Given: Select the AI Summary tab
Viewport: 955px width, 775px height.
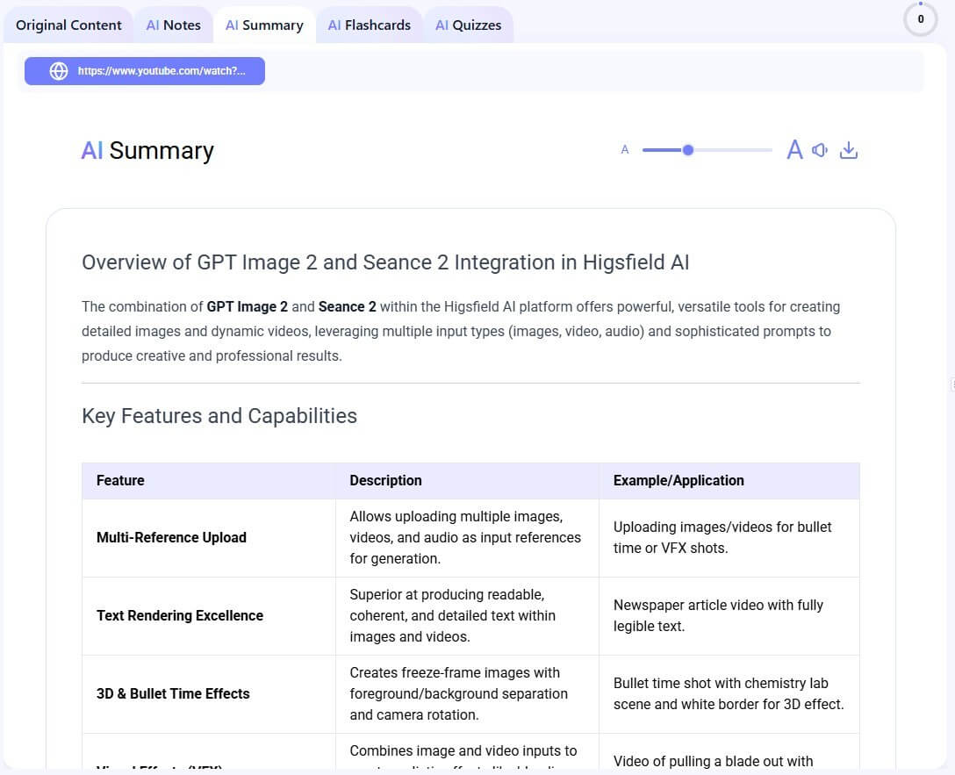Looking at the screenshot, I should tap(264, 25).
